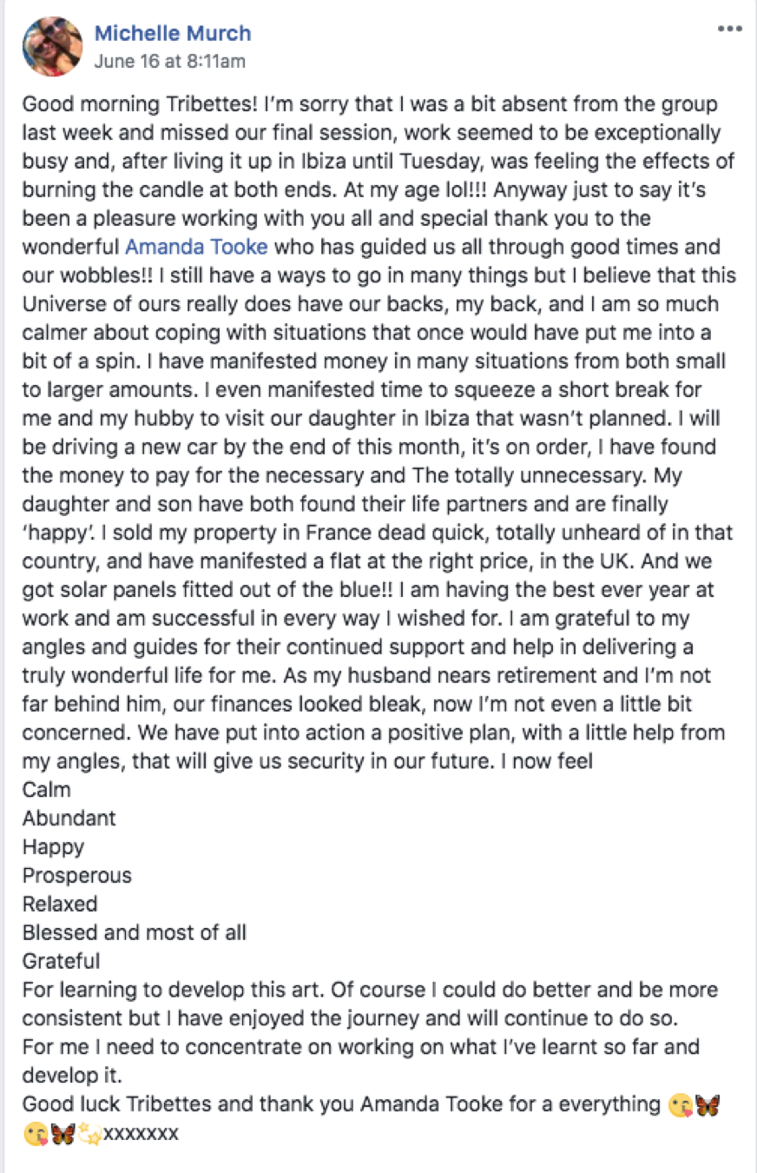Click the 'Good morning Tribettes!' opening text
The image size is (757, 1173).
(139, 104)
